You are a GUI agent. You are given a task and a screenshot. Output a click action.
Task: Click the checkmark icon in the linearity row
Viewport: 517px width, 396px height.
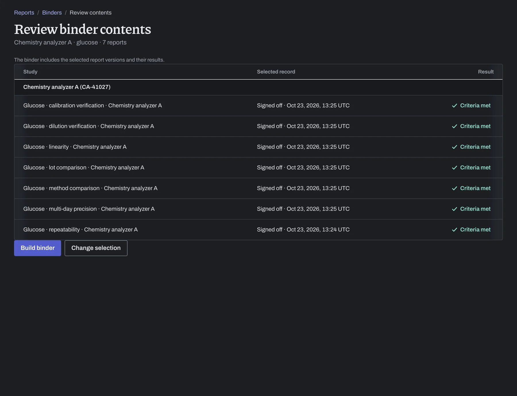454,147
